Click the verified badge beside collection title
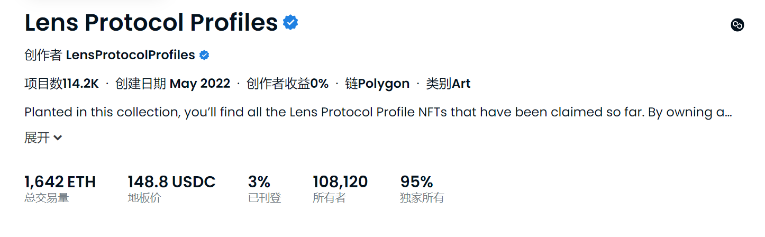 (290, 22)
